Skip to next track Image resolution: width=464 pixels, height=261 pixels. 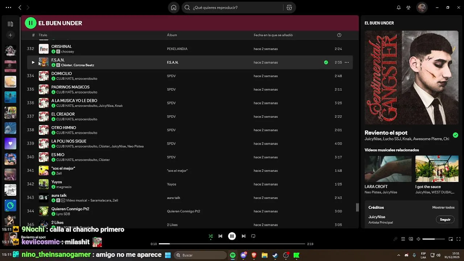tap(244, 236)
